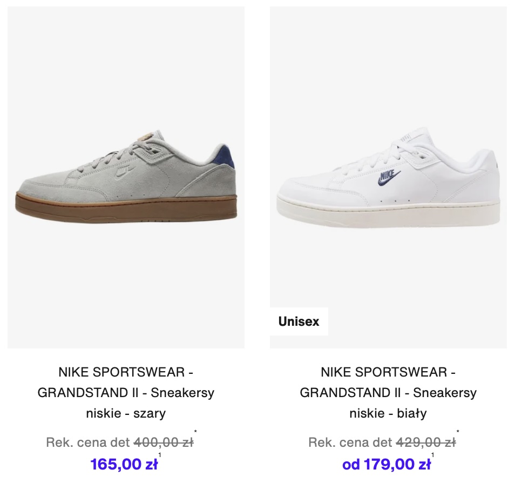The image size is (515, 483).
Task: Click the asterisk footnote beside 400,00 zł
Action: click(195, 431)
